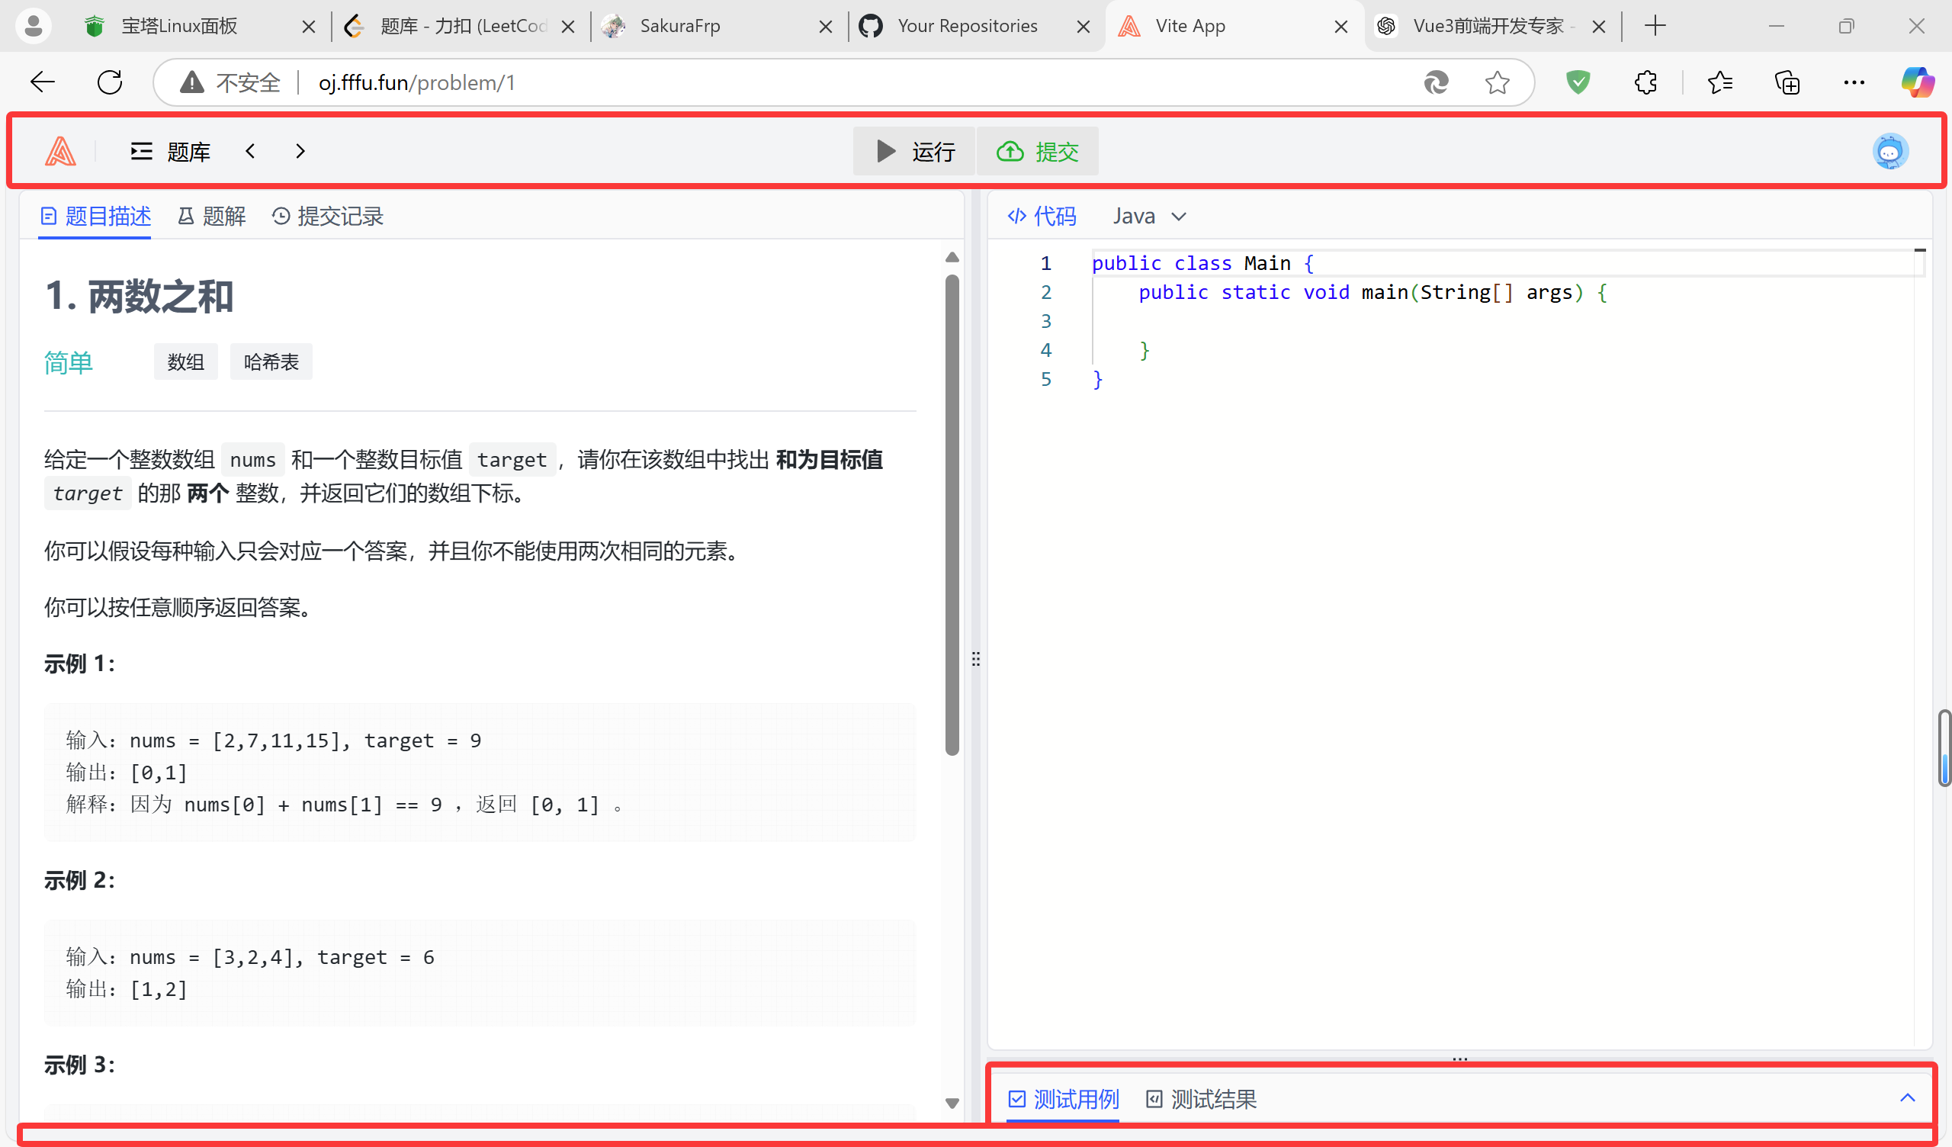Go to the previous problem with left arrow

(x=250, y=151)
